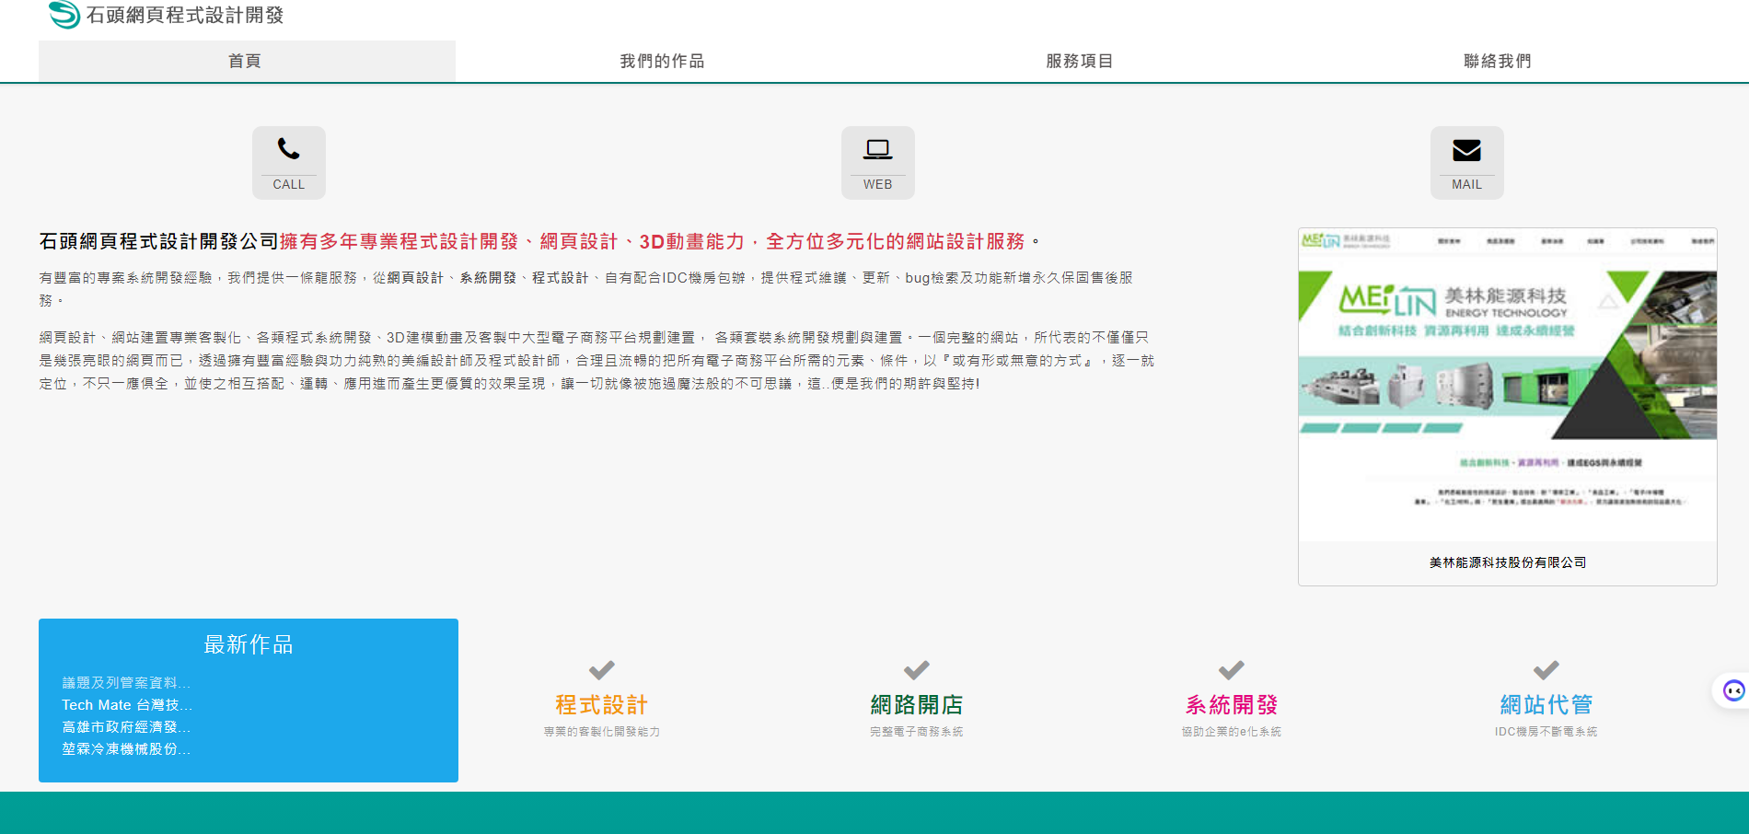The image size is (1749, 834).
Task: Click the 美林能源科技股份有限公司 caption
Action: [x=1507, y=562]
